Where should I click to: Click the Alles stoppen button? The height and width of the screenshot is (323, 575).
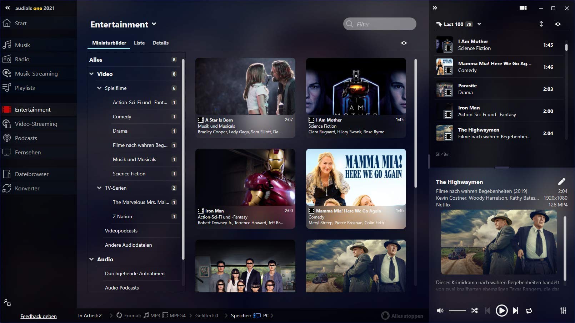point(402,316)
